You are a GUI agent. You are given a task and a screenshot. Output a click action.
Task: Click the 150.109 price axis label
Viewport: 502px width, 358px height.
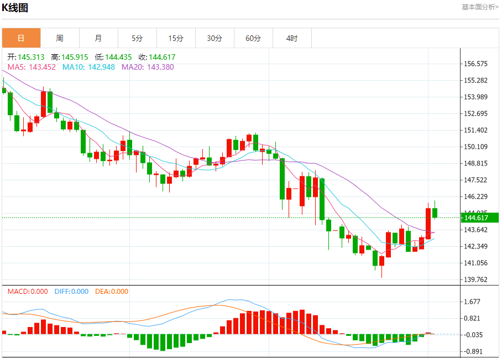(476, 147)
